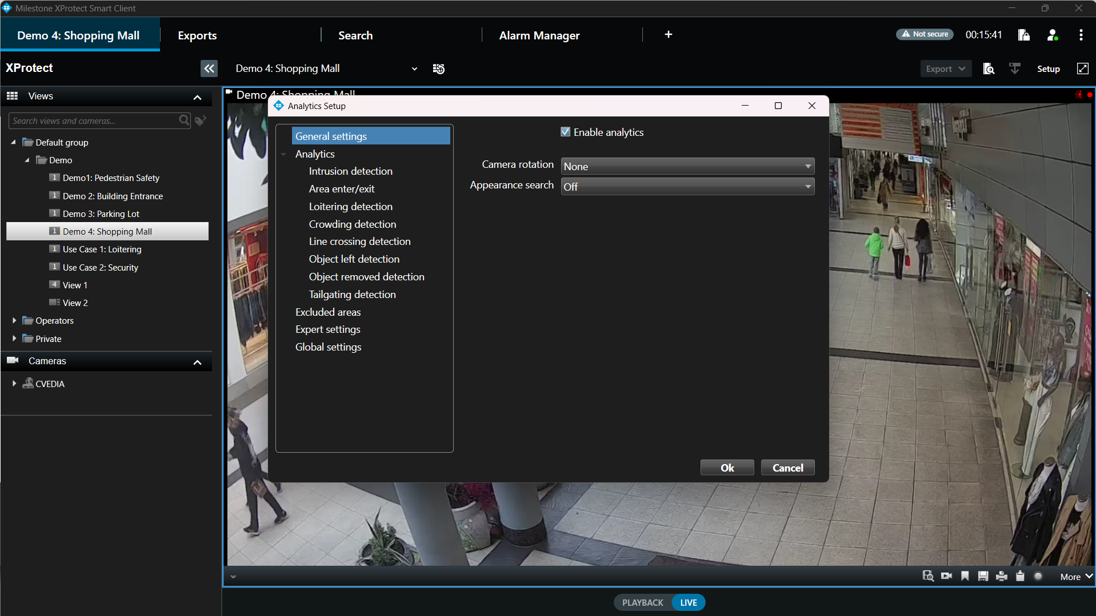Expand the Operators folder
The image size is (1096, 616).
coord(14,320)
